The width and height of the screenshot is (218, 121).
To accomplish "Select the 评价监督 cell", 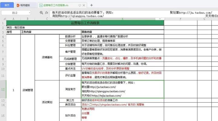I will pos(70,75).
